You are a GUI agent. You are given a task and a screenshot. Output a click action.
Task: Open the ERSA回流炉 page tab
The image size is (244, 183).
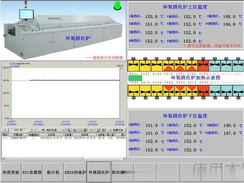click(x=75, y=172)
